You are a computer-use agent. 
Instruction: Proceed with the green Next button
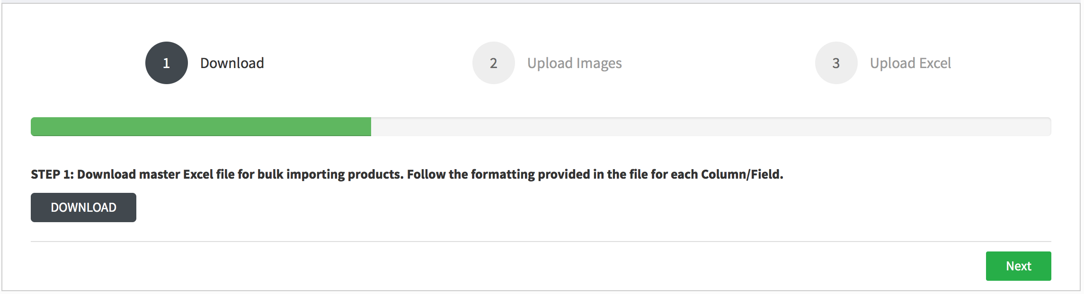coord(1018,266)
